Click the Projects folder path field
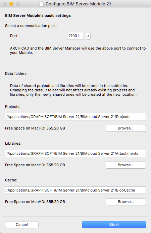The width and height of the screenshot is (151, 233). pyautogui.click(x=75, y=117)
